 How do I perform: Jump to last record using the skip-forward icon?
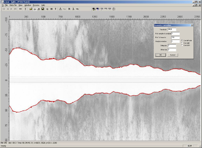[15, 9]
